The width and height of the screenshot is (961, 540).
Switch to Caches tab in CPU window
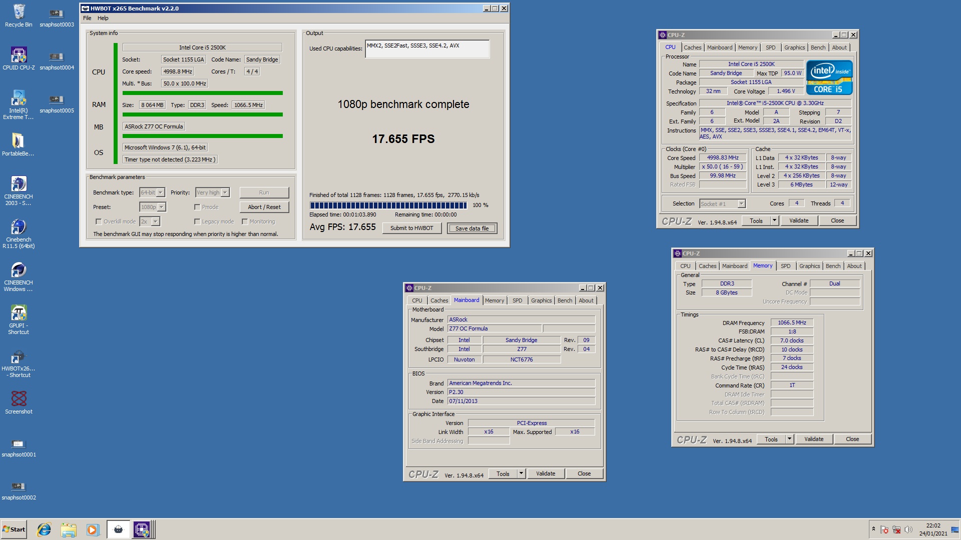(692, 47)
